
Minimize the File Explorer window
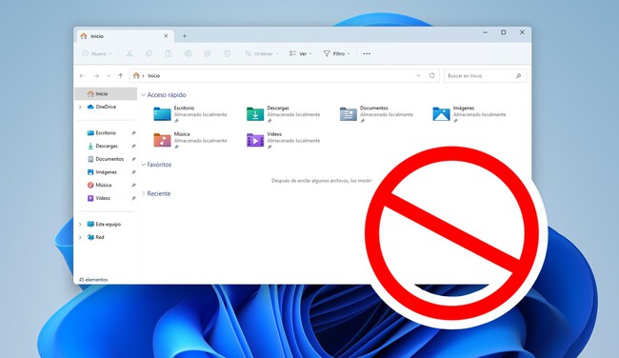point(485,32)
